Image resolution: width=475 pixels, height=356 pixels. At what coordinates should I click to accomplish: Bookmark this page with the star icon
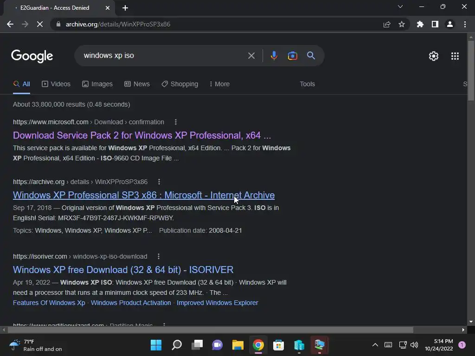coord(402,24)
